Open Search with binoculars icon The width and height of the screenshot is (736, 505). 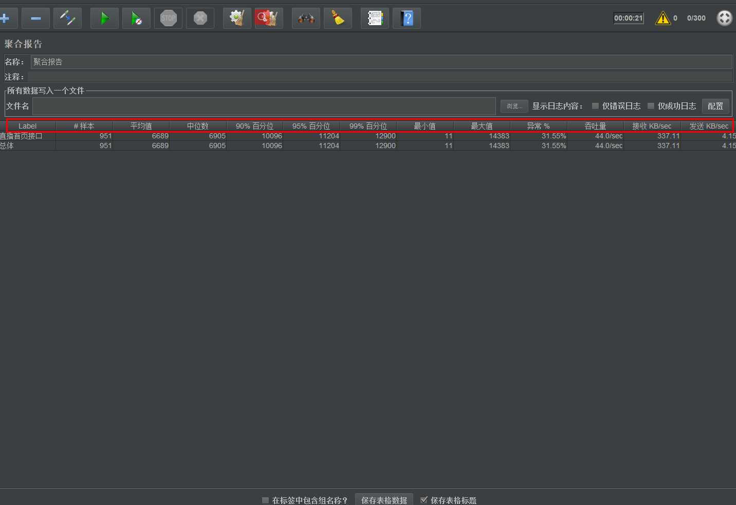point(306,19)
